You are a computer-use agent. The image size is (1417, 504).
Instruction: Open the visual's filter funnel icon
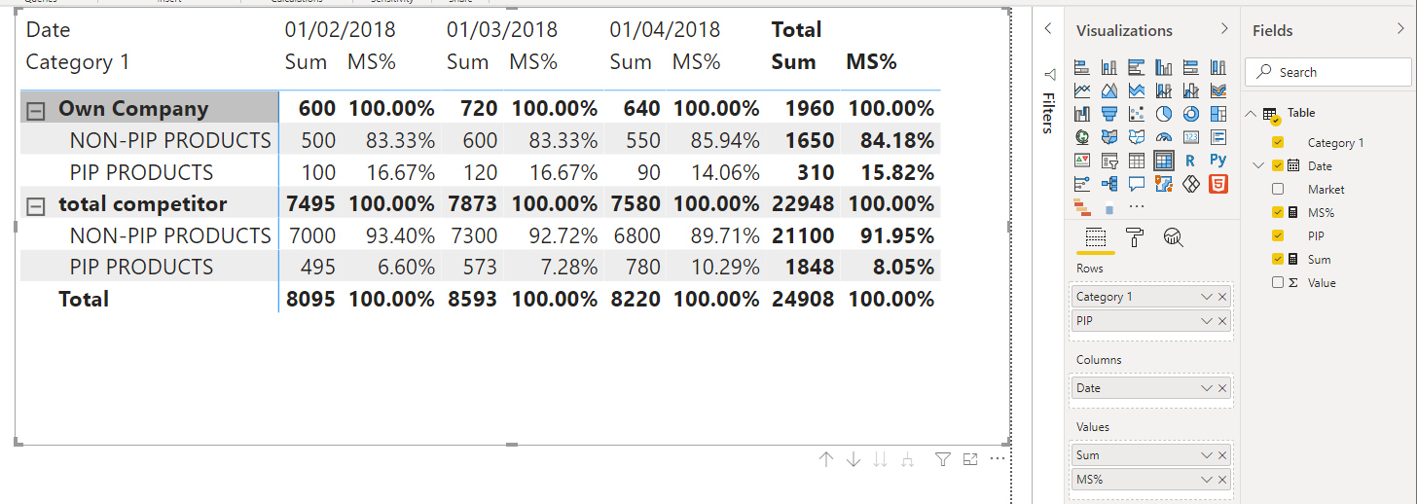click(x=942, y=459)
